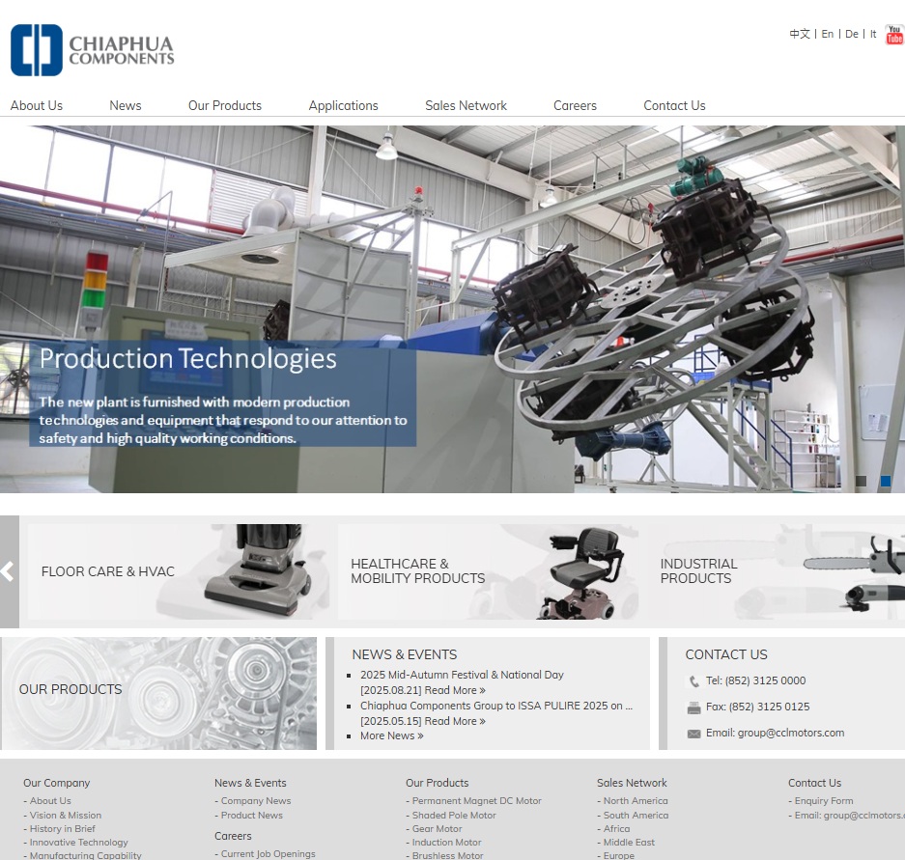
Task: Click the Production Technologies slide caption
Action: tap(223, 395)
